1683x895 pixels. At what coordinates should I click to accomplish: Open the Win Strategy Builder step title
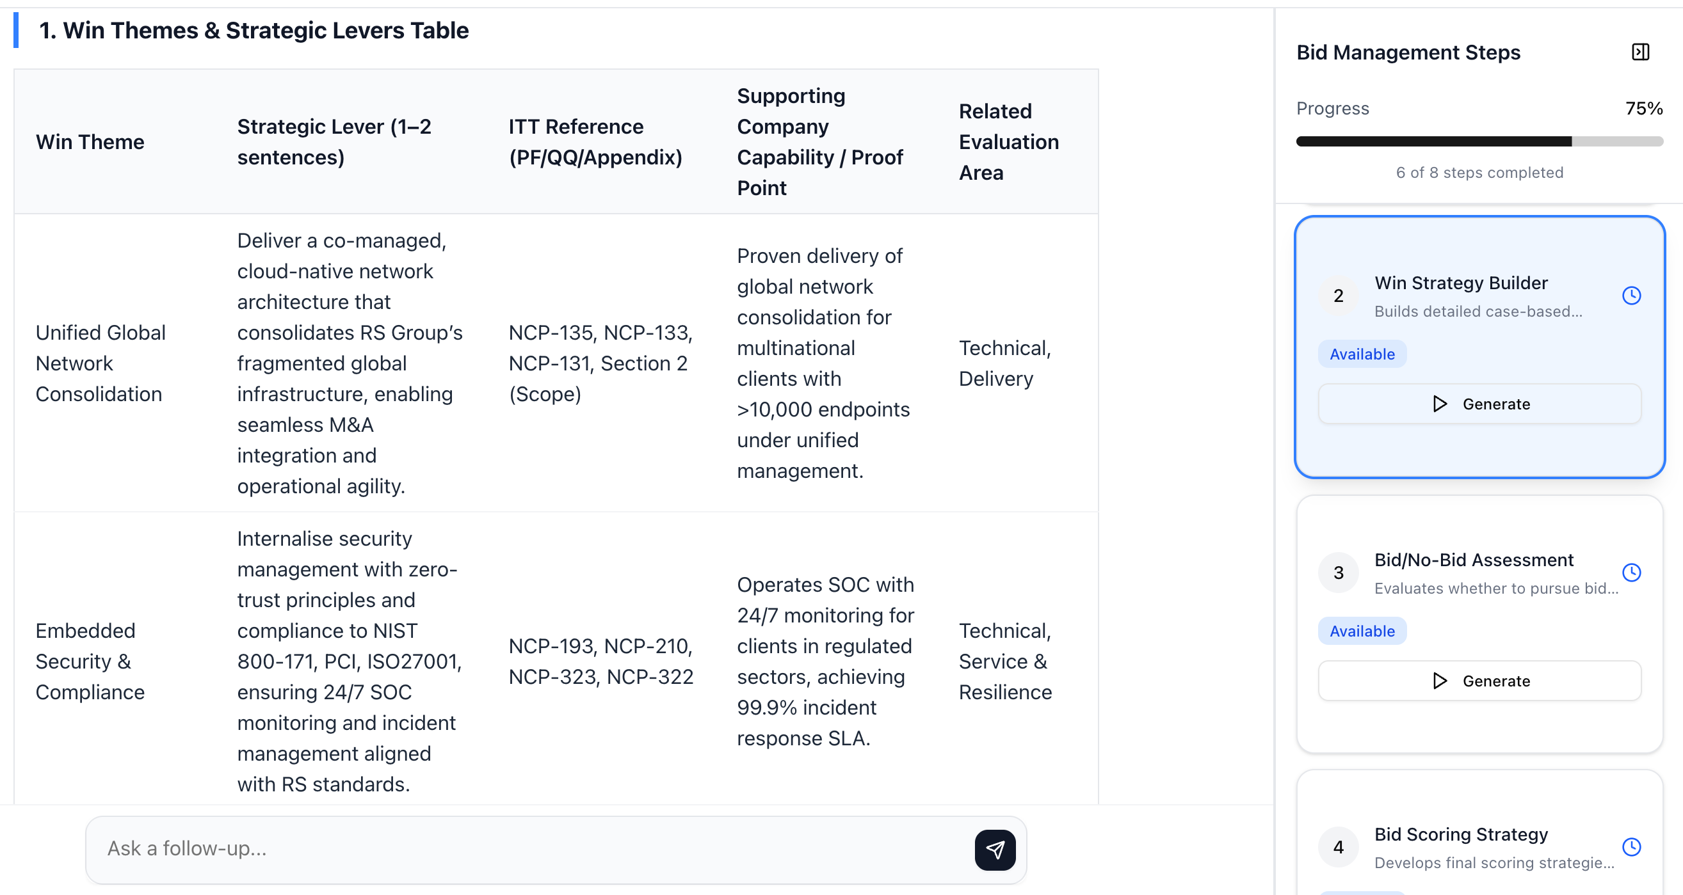click(x=1461, y=283)
